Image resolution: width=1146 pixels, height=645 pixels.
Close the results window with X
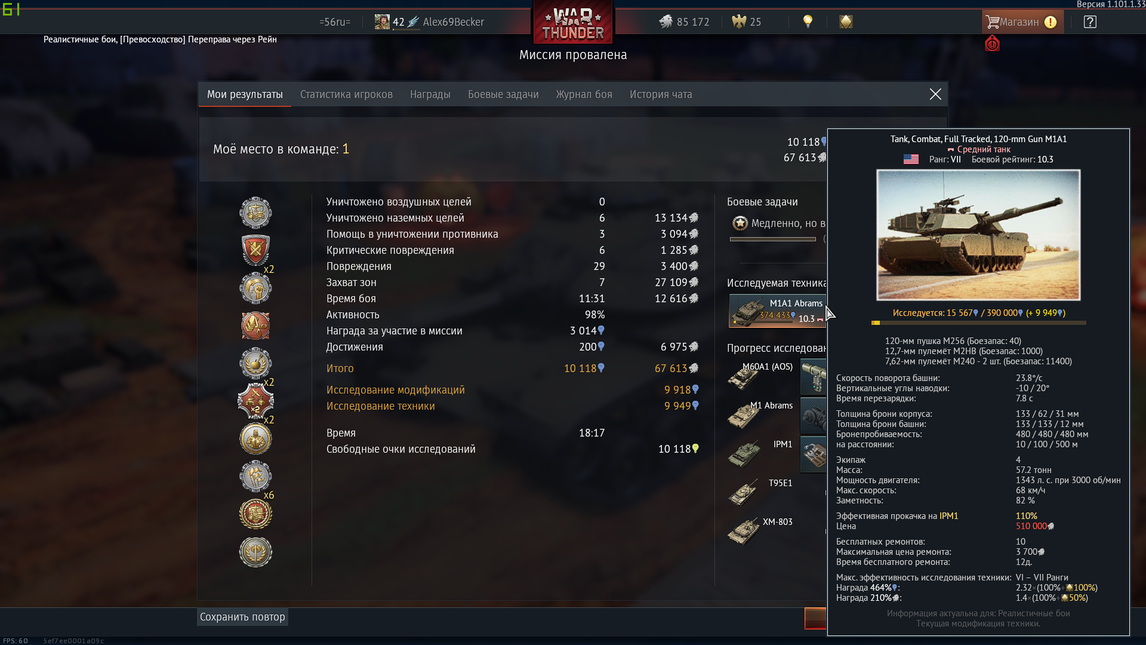[935, 94]
